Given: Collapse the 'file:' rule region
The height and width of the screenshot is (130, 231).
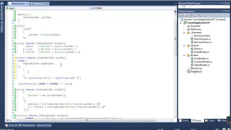Looking at the screenshot, I should tap(17, 26).
